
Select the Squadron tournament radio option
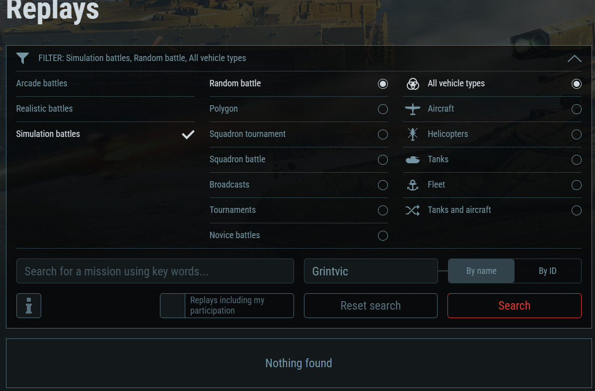click(x=382, y=134)
